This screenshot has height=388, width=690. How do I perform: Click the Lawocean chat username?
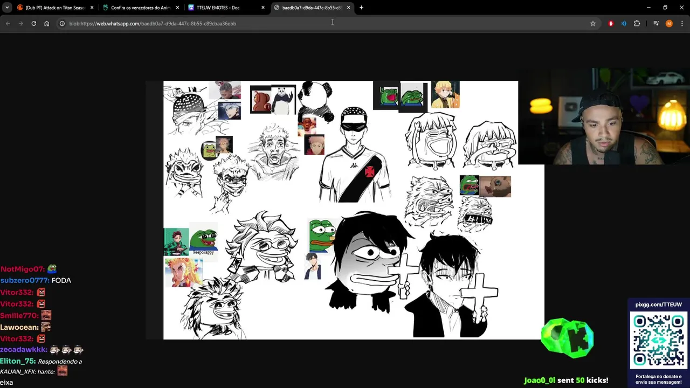click(19, 327)
